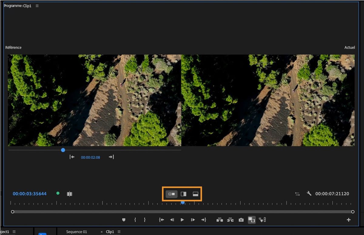Open the Settings wrench menu

tap(309, 193)
